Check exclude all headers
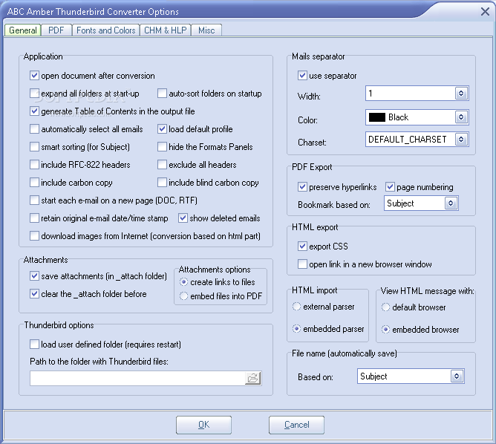The width and height of the screenshot is (496, 444). click(162, 165)
